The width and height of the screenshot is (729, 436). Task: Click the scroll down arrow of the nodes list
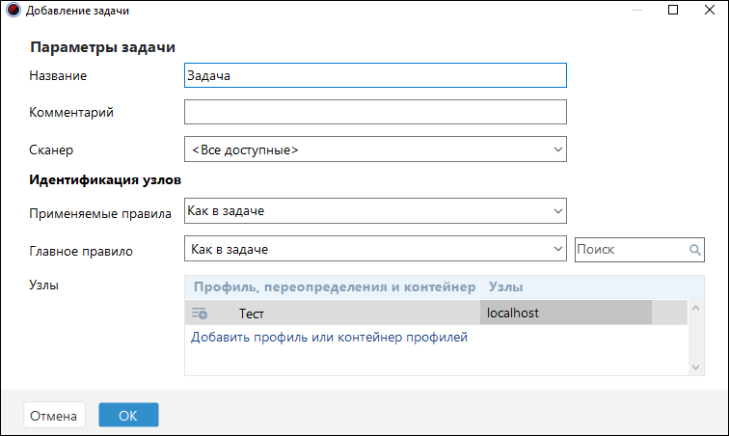click(695, 368)
